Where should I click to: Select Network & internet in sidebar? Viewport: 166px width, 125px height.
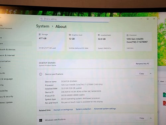7,55
